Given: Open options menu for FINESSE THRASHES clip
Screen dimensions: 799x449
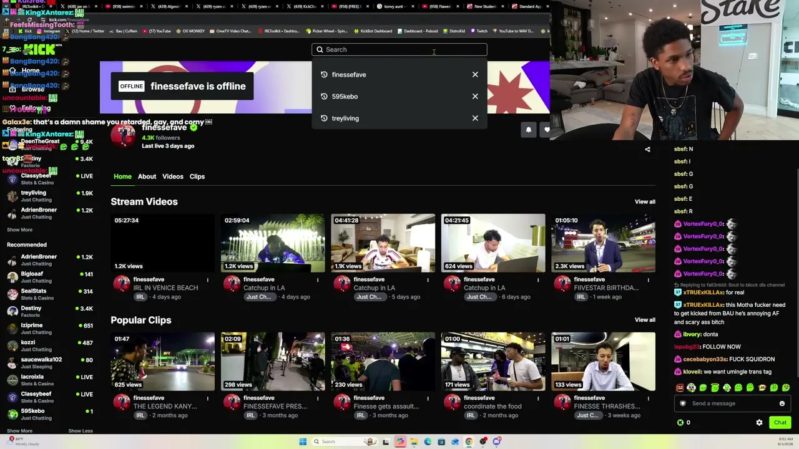Looking at the screenshot, I should coord(648,398).
